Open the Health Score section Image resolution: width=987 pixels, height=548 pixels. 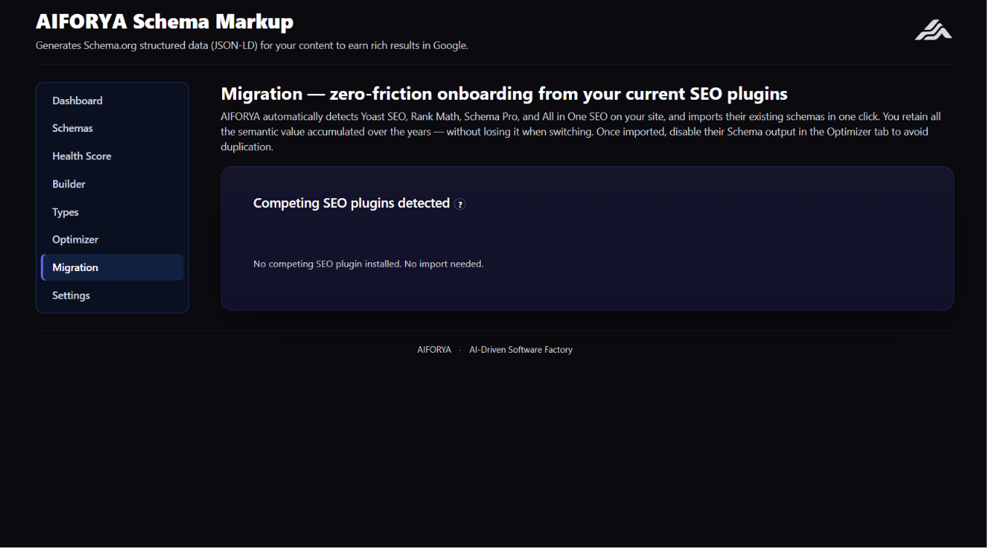(x=112, y=156)
